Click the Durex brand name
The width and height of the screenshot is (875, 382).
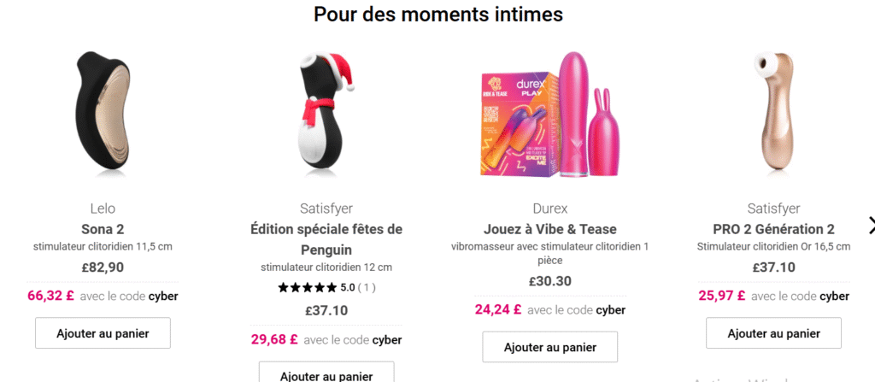point(549,209)
